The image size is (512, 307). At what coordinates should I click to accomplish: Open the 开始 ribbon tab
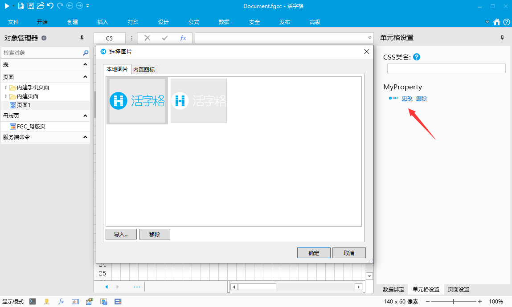point(42,22)
